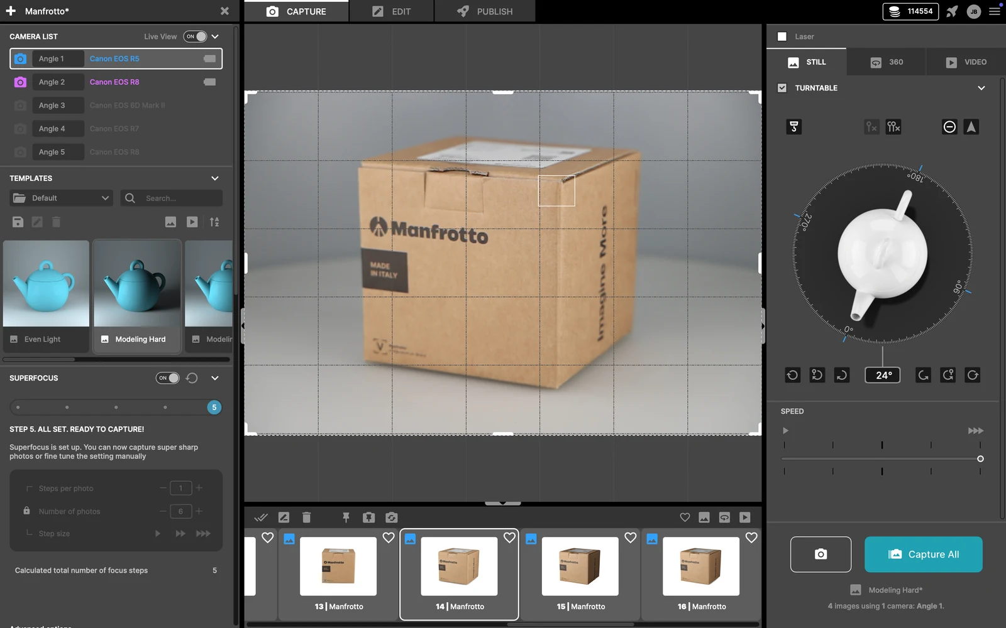1006x628 pixels.
Task: Collapse the Templates section
Action: click(x=215, y=178)
